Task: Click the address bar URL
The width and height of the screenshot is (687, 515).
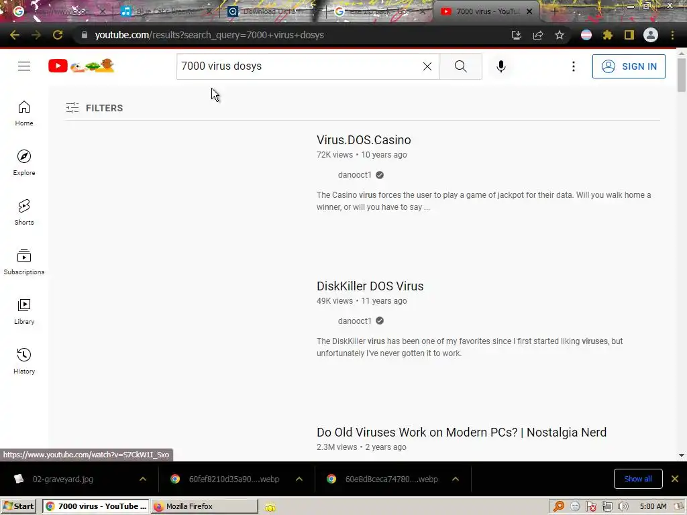Action: click(209, 35)
